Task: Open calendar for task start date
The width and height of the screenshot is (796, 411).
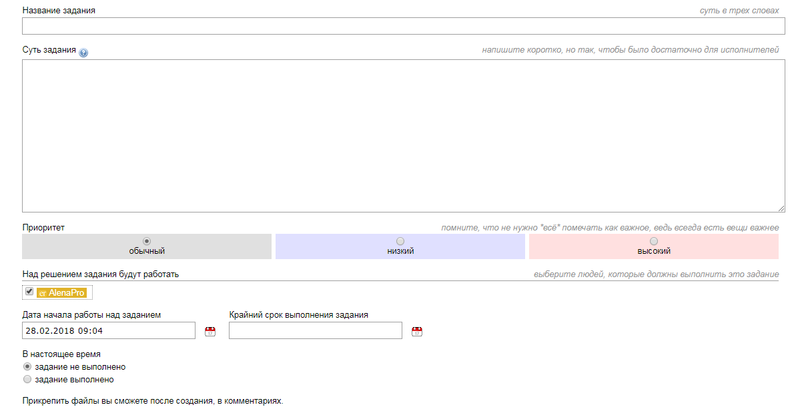Action: (x=210, y=332)
